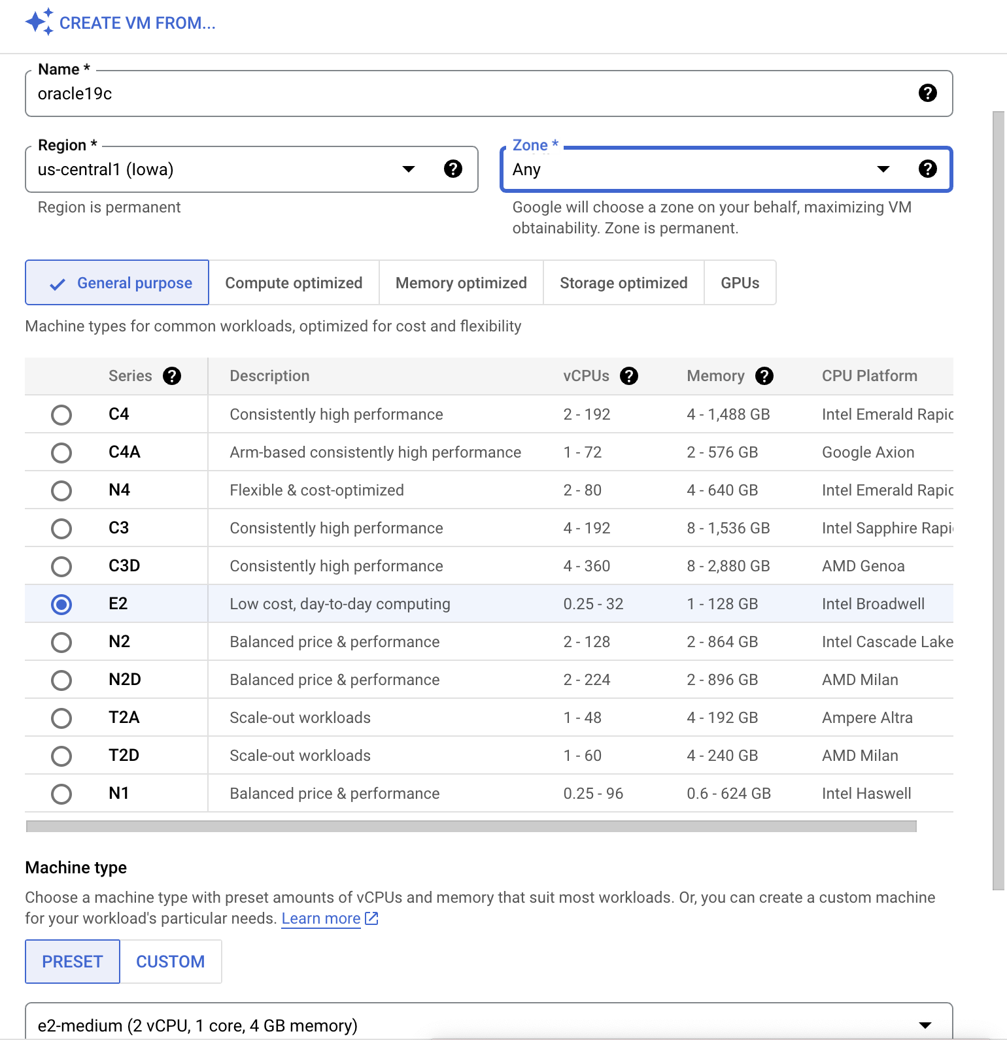This screenshot has width=1007, height=1040.
Task: Click the sparkle icon beside Create VM From
Action: click(x=39, y=22)
